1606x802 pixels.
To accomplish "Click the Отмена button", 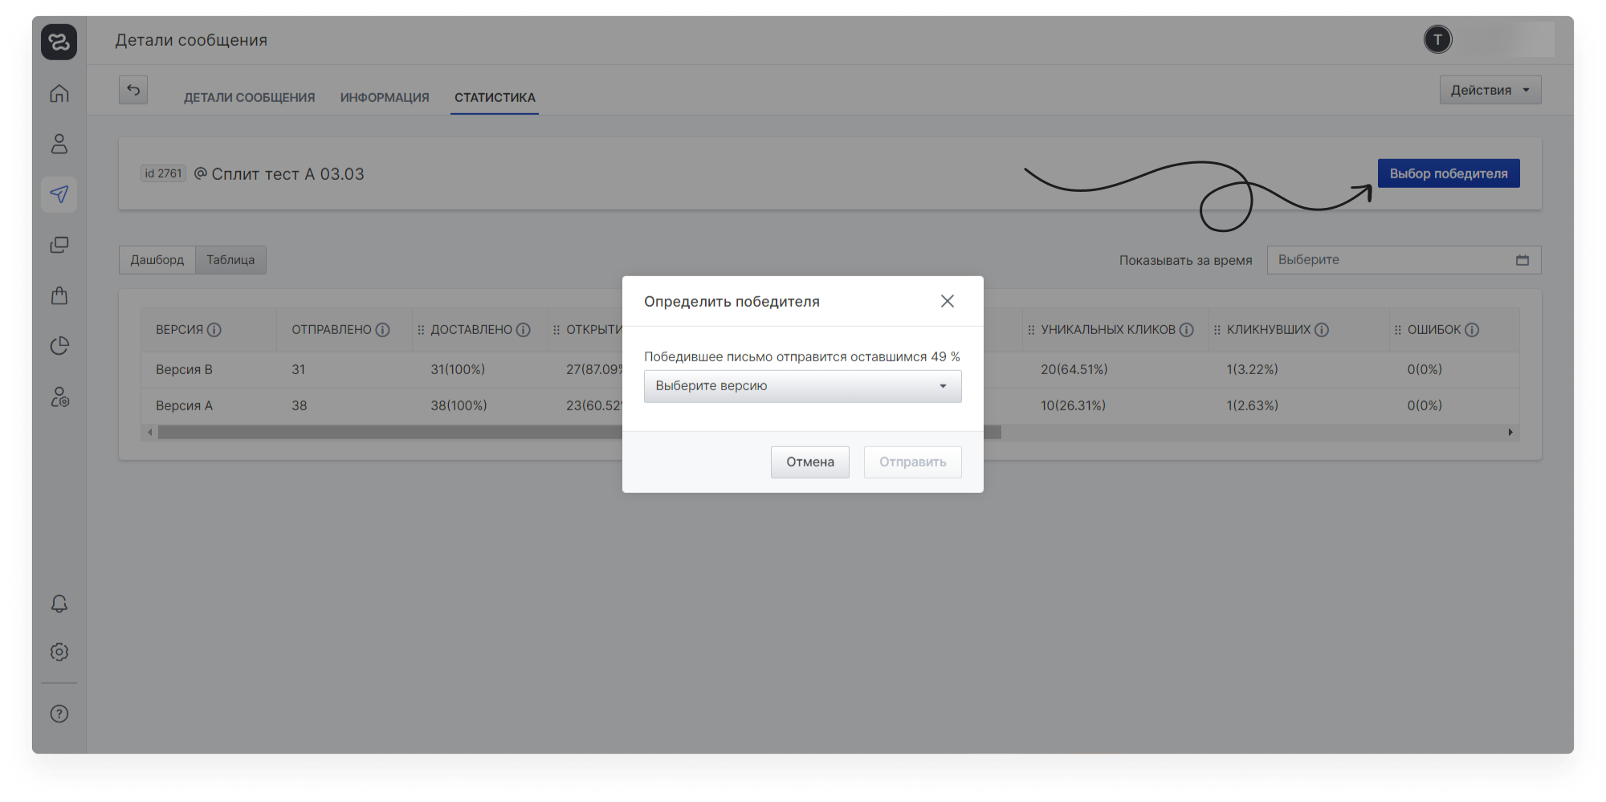I will [810, 462].
